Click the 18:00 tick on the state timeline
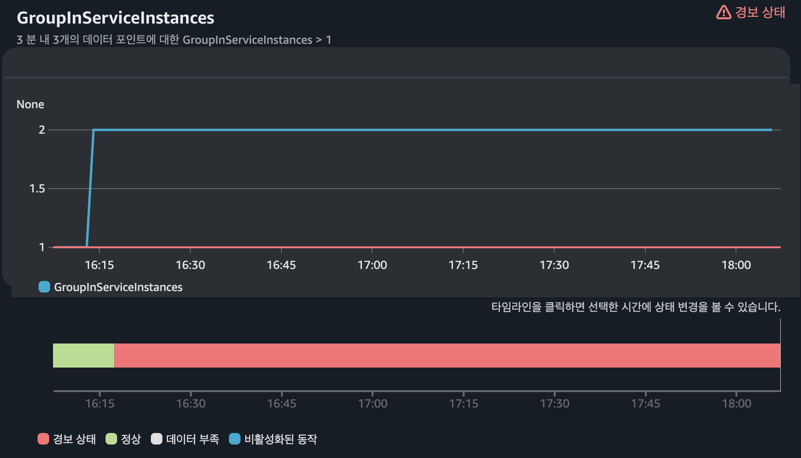 point(736,403)
